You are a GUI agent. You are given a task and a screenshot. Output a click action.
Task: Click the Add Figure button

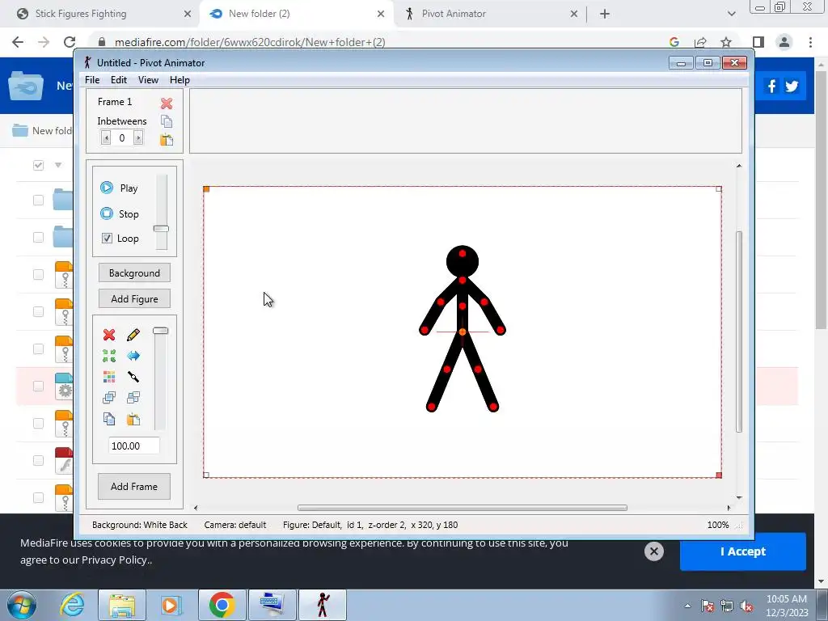coord(134,299)
